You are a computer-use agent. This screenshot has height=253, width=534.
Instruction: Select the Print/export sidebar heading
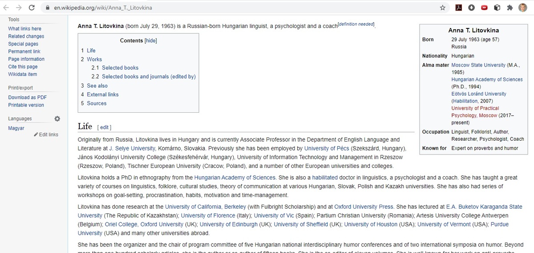(x=20, y=88)
